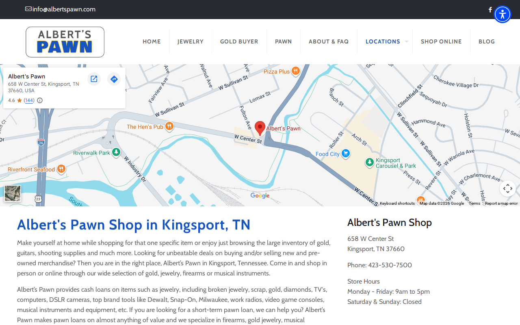Select the Riverfront Seafood marker
This screenshot has height=325, width=520.
61,169
